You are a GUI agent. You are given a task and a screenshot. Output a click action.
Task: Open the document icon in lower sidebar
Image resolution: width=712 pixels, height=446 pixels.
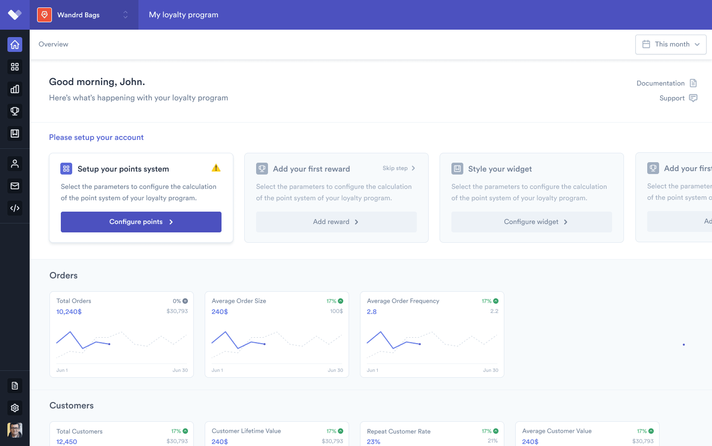point(15,386)
